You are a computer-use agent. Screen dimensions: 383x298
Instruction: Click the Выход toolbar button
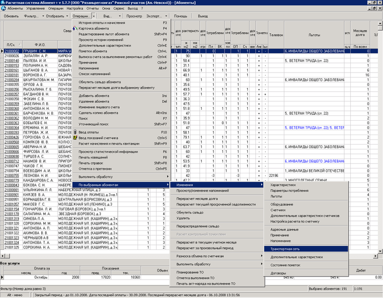[203, 16]
